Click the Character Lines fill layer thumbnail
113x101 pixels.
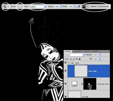74,84
